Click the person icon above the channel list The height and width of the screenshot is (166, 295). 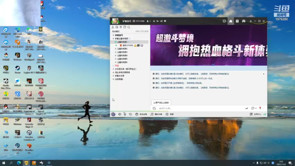point(113,27)
